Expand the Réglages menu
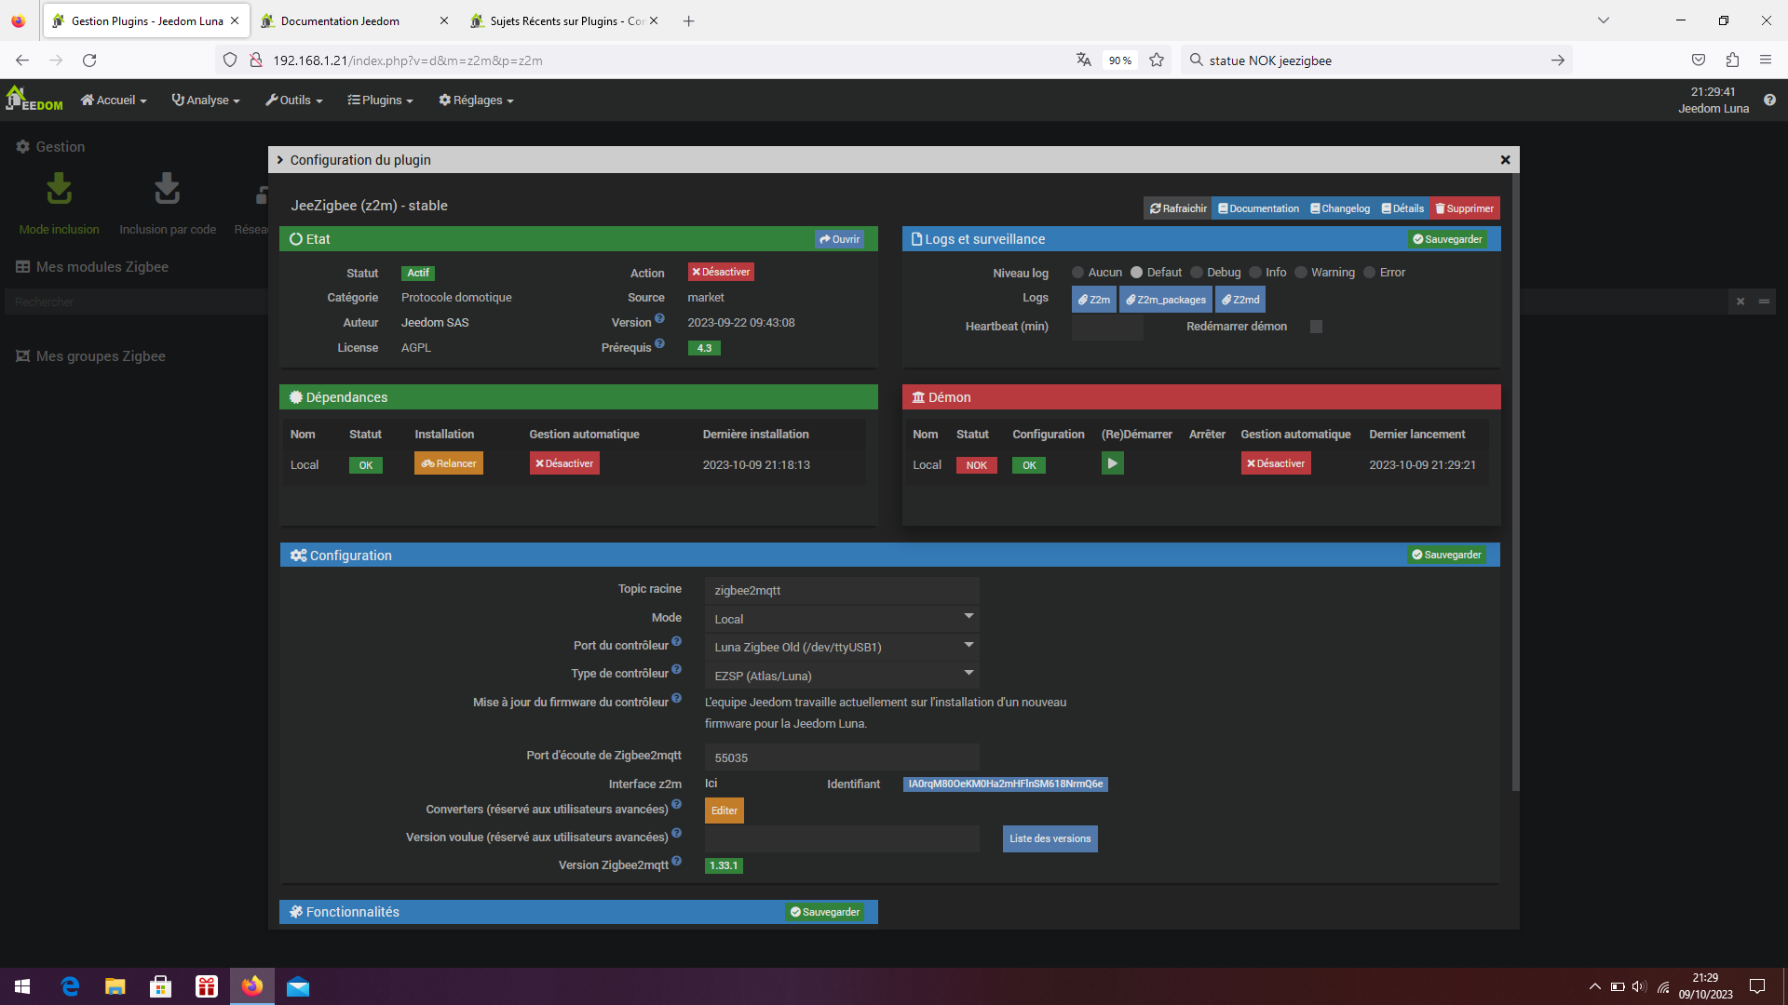Image resolution: width=1788 pixels, height=1005 pixels. (x=476, y=100)
